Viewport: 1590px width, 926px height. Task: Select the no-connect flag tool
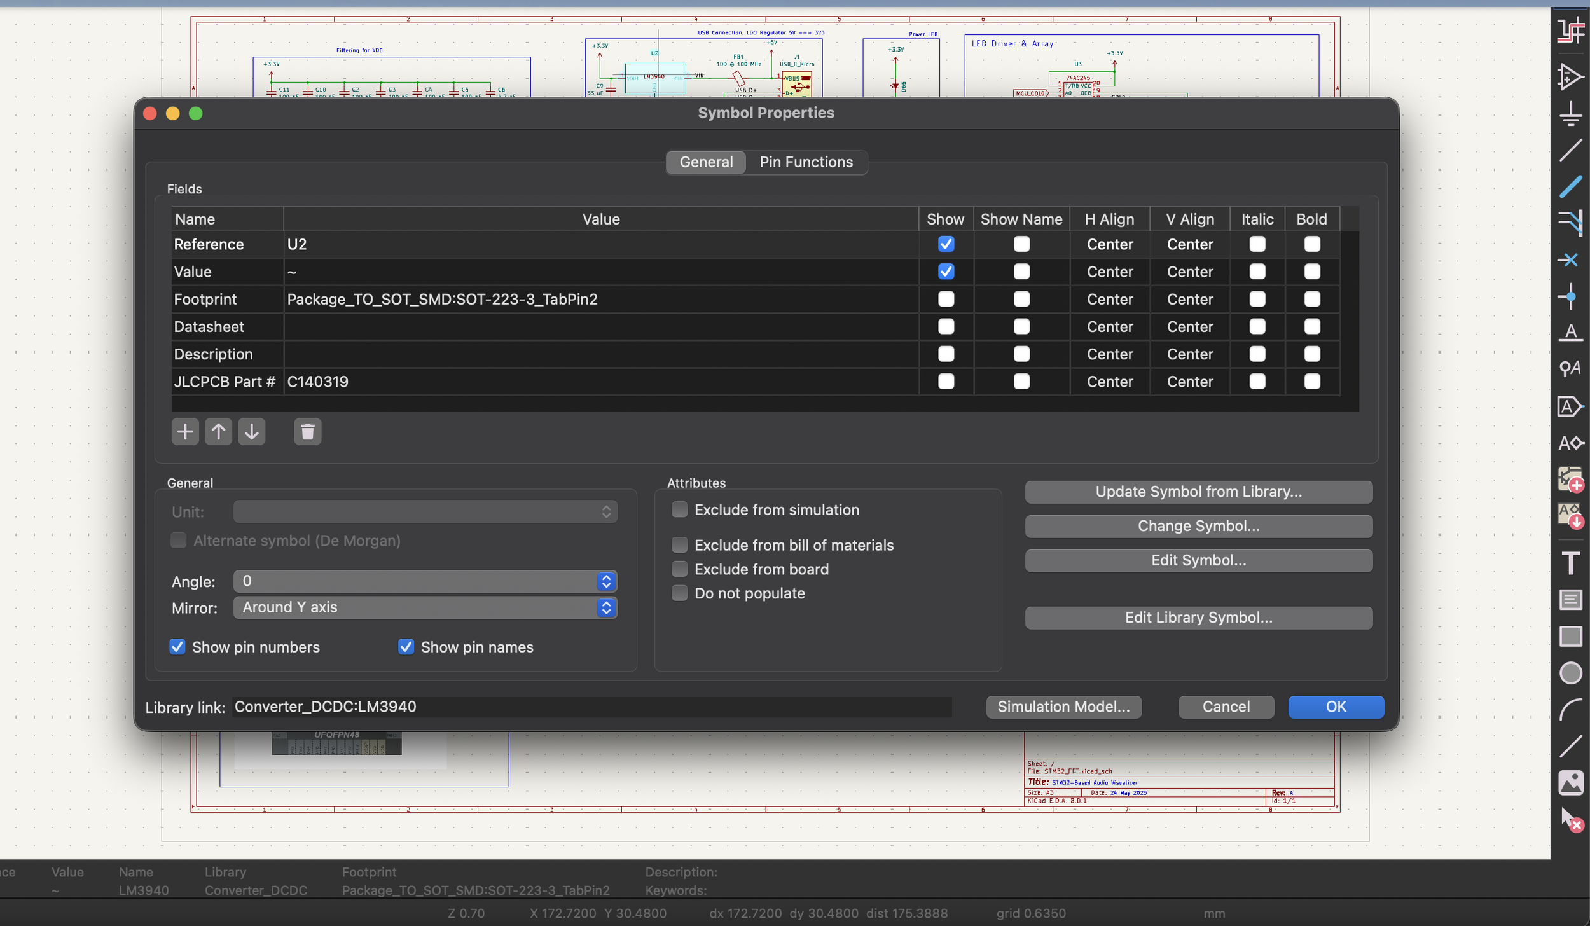click(1570, 260)
